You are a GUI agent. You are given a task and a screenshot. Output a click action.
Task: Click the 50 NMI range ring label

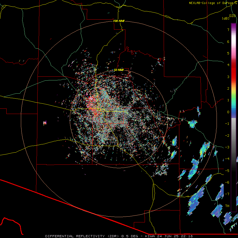coord(119,70)
